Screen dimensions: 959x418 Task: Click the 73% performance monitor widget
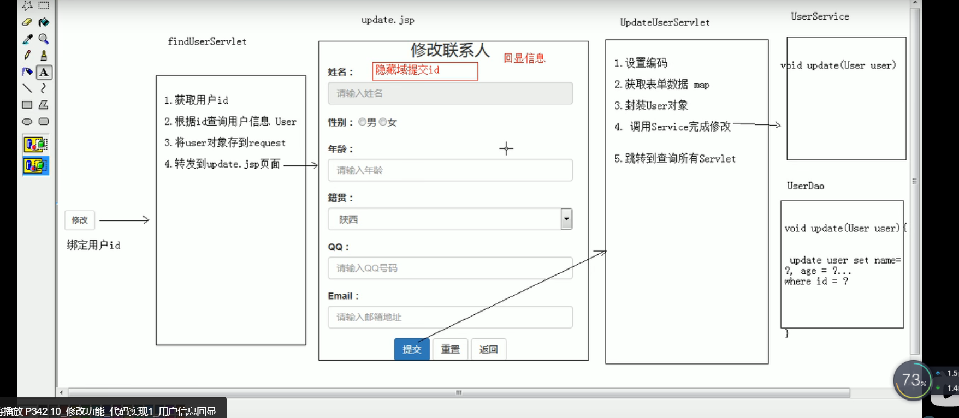click(x=913, y=380)
